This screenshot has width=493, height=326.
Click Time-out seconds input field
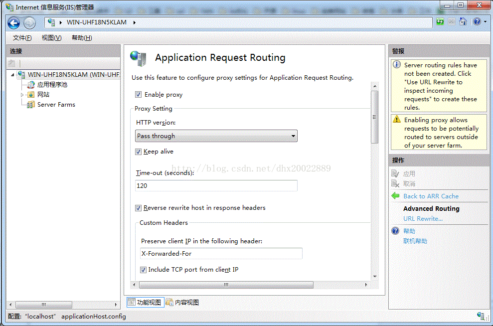coord(216,186)
